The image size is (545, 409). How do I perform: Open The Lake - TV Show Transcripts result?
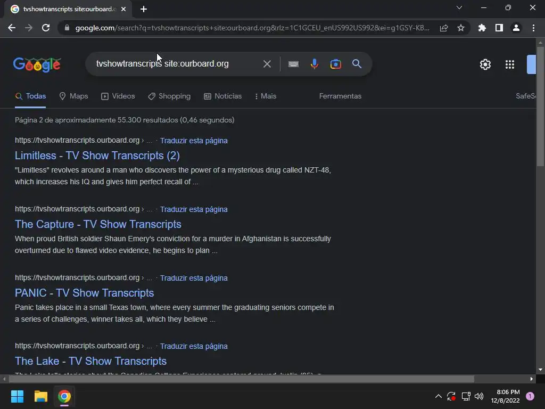(90, 361)
